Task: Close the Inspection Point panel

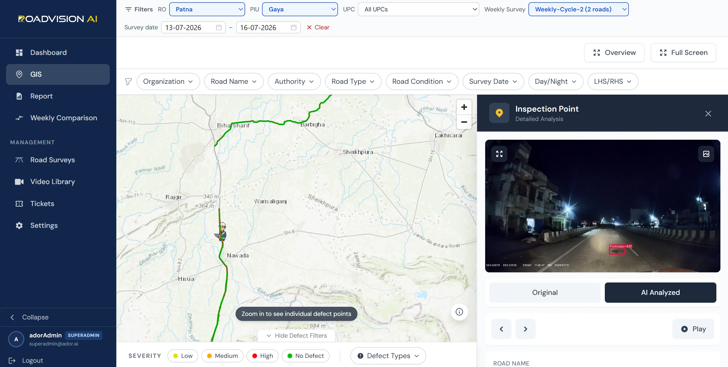Action: pyautogui.click(x=708, y=114)
